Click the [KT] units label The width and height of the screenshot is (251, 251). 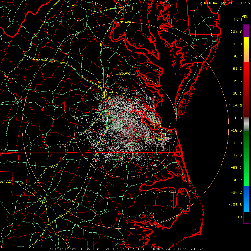pyautogui.click(x=238, y=19)
